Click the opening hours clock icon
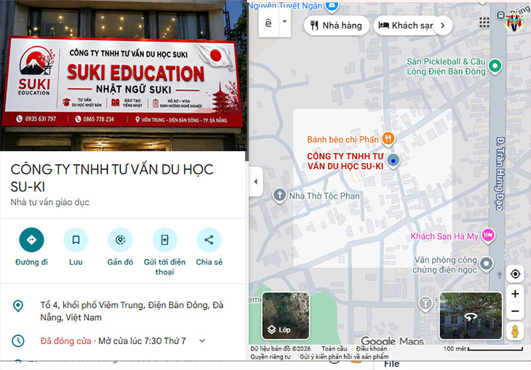Screen dimensions: 531x370 tap(18, 341)
